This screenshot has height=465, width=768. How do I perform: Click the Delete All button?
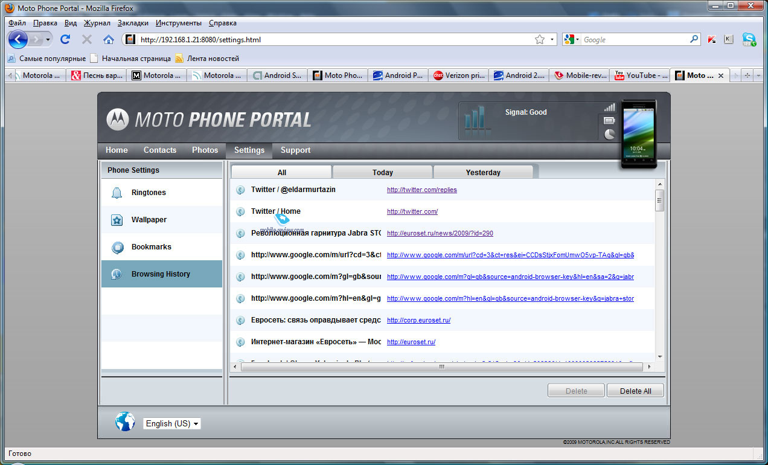click(x=635, y=391)
